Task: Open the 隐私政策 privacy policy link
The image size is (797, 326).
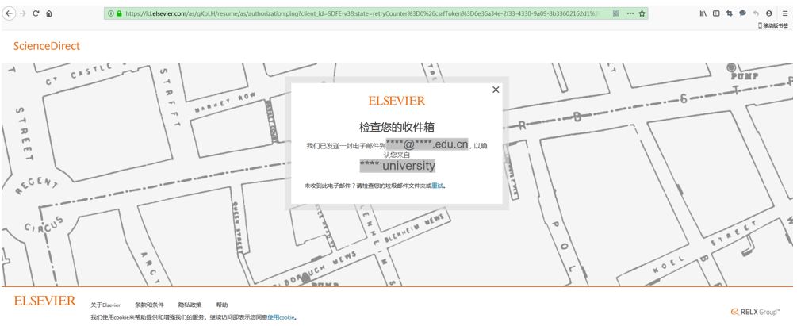Action: (190, 305)
